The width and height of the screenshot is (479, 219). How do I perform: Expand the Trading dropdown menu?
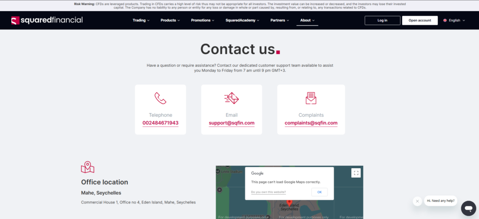[x=141, y=21]
